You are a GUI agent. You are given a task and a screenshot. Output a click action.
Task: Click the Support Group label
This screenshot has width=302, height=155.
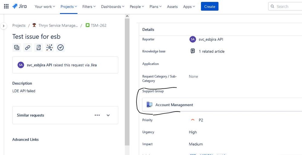pyautogui.click(x=153, y=91)
